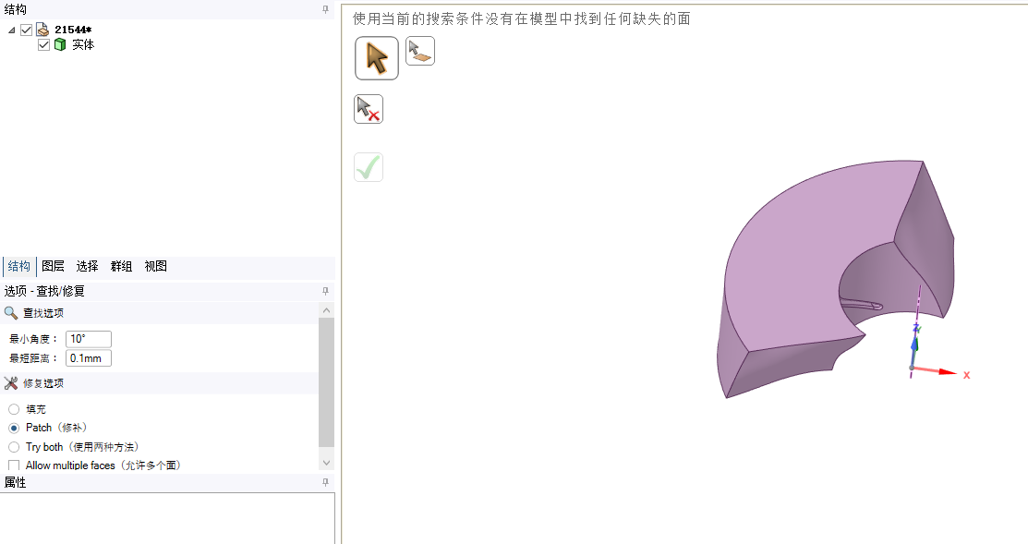Enable the Allow multiple faces checkbox
The height and width of the screenshot is (544, 1028).
pyautogui.click(x=14, y=465)
